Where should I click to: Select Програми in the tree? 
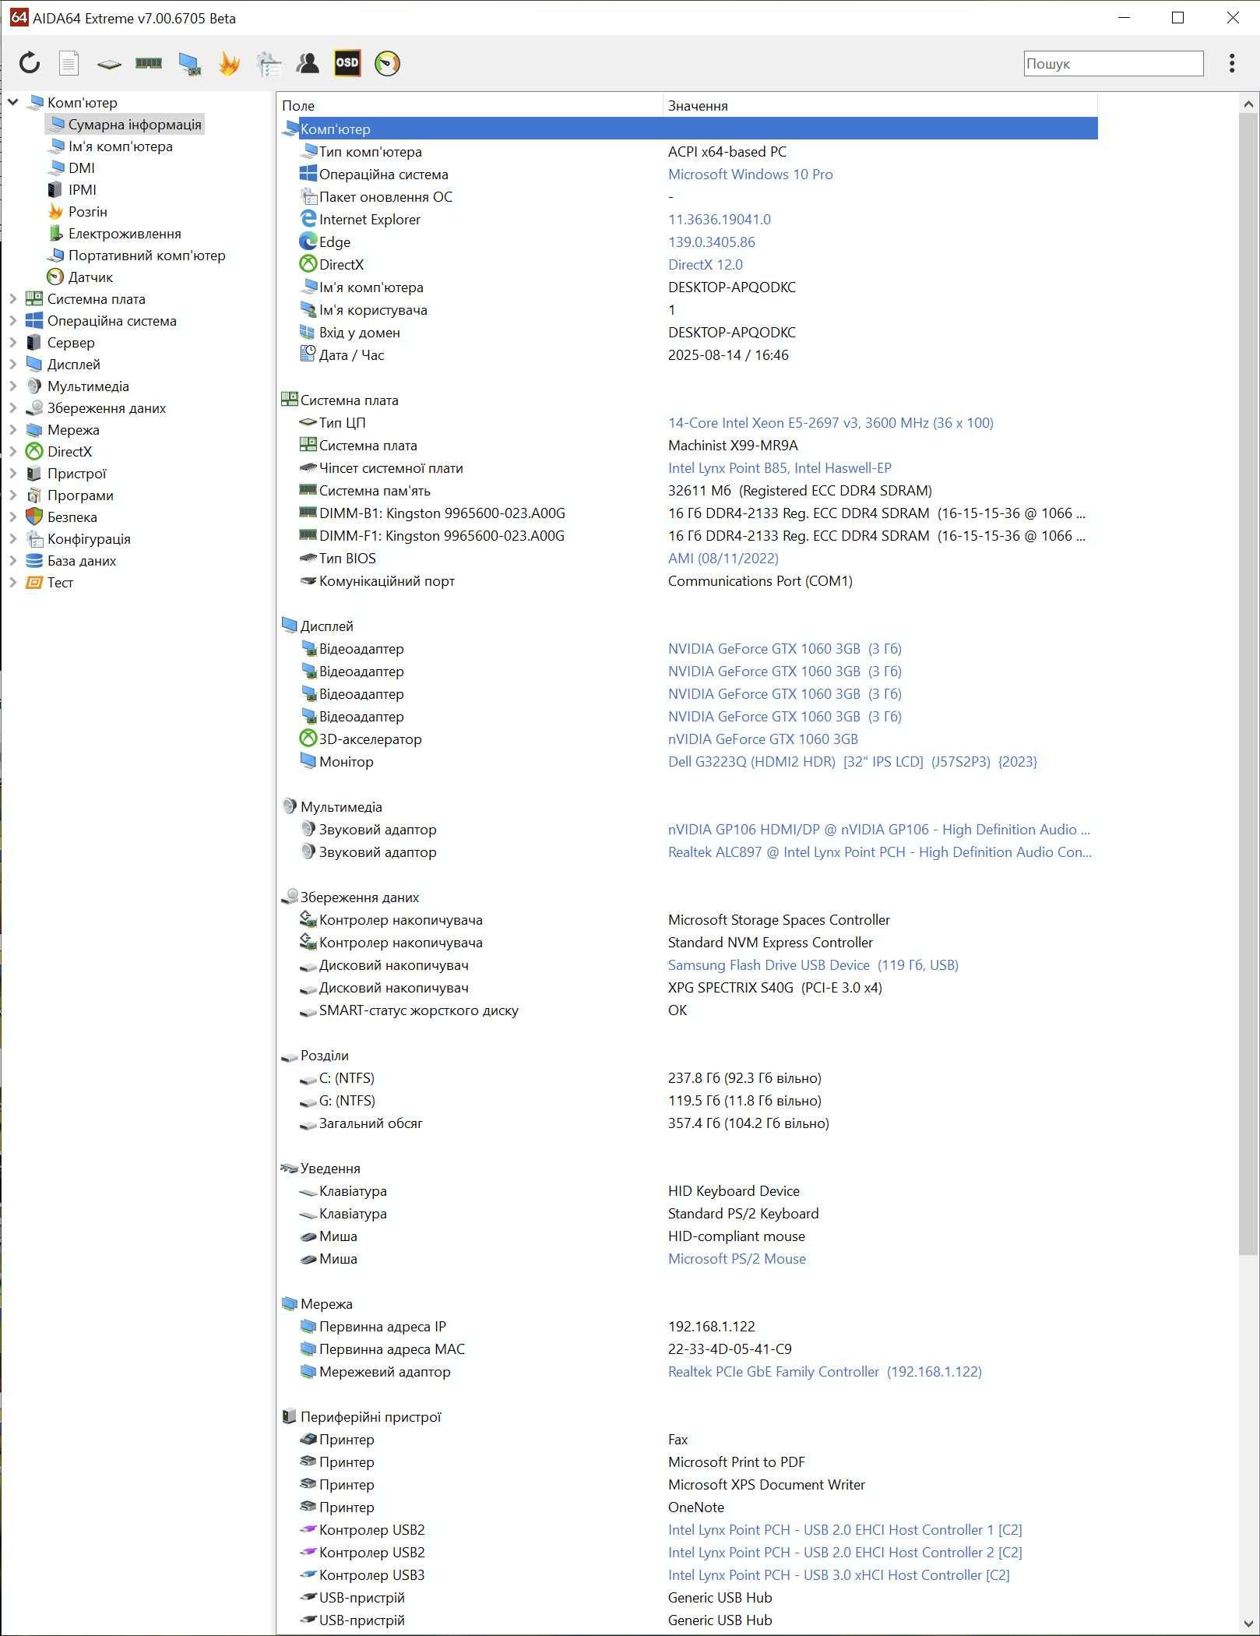[80, 495]
